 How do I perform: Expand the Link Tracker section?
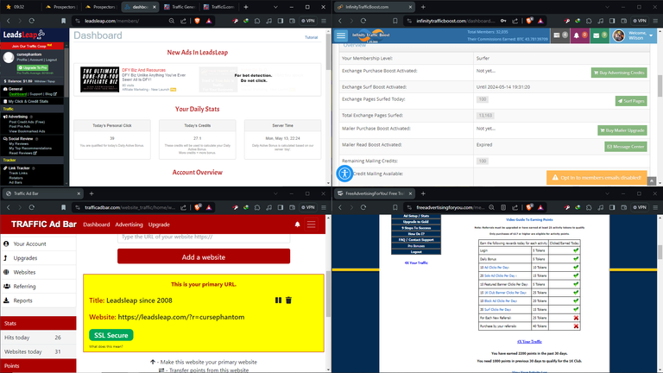19,168
